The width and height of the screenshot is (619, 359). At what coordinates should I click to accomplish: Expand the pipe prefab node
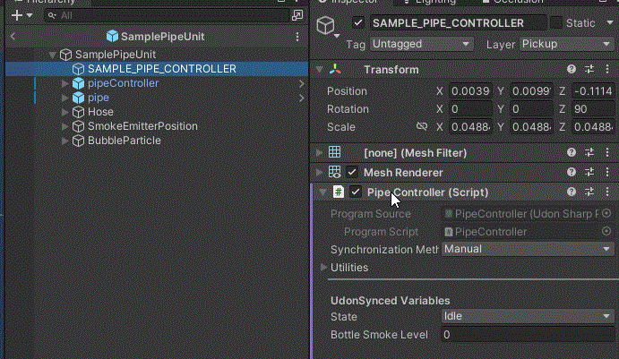tap(64, 98)
